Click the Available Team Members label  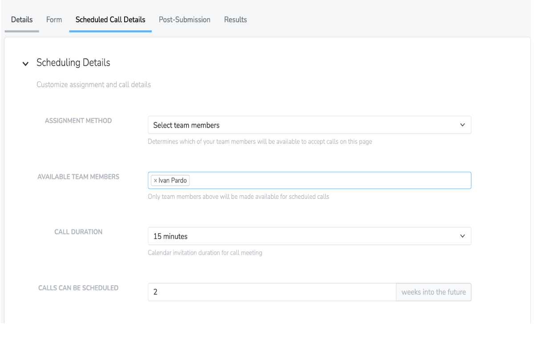click(78, 177)
